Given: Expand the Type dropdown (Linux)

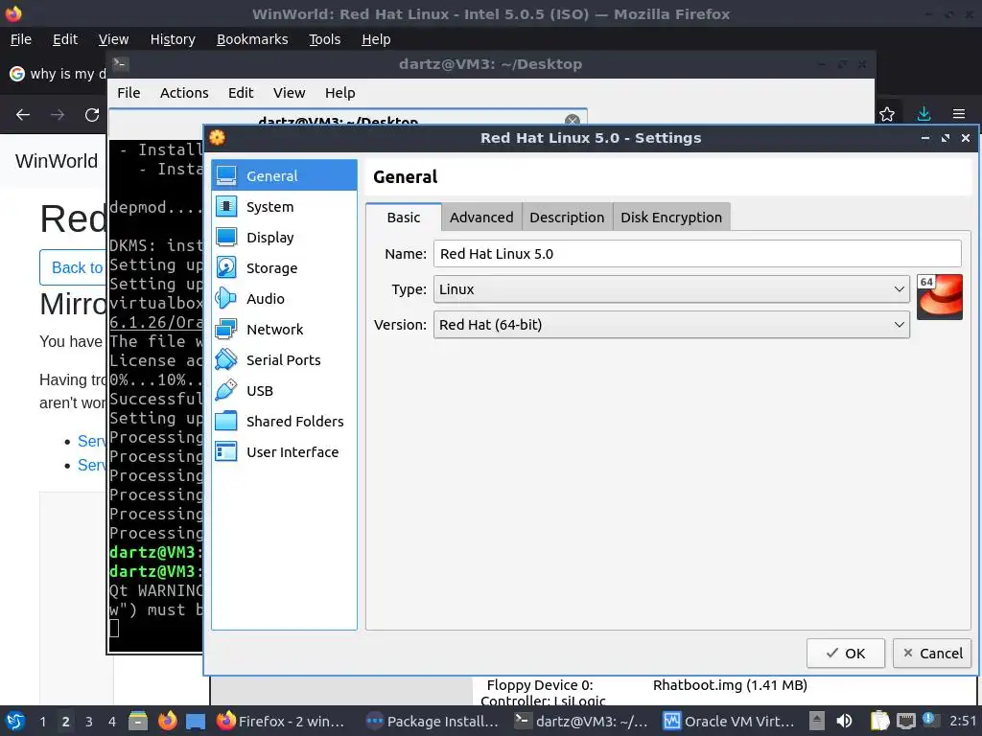Looking at the screenshot, I should tap(671, 289).
